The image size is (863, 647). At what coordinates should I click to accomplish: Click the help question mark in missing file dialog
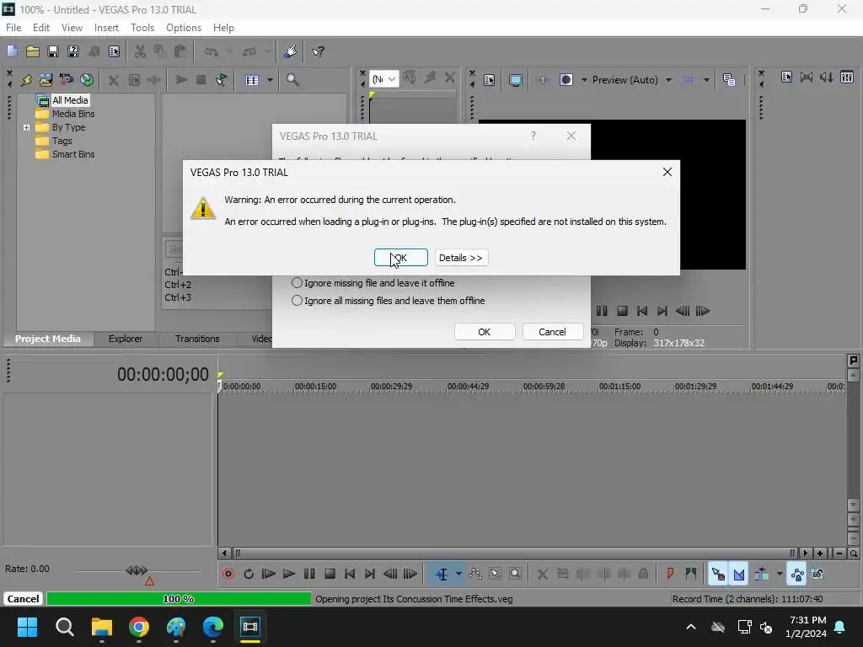coord(533,136)
